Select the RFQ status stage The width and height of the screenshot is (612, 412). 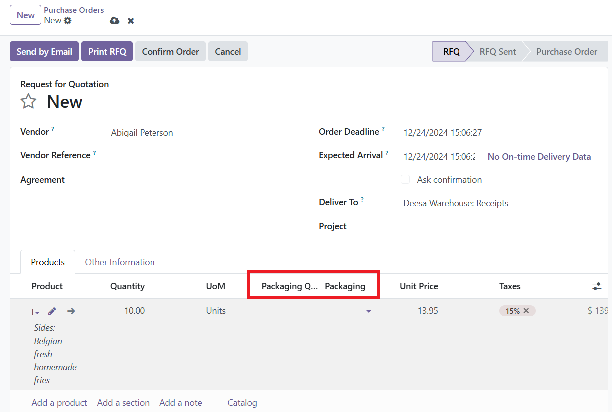coord(451,52)
